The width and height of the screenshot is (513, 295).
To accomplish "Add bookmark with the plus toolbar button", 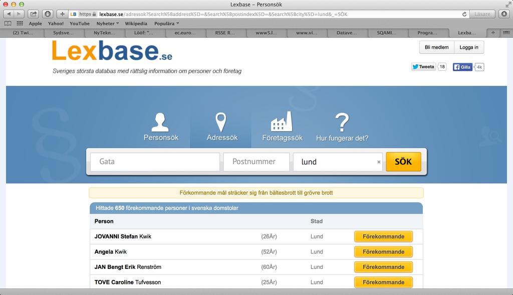I will click(x=62, y=14).
